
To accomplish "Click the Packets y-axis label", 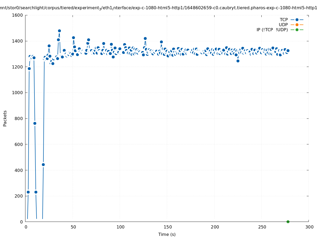I will point(5,118).
